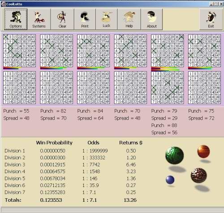The height and width of the screenshot is (213, 224).
Task: Maximize the CoolLotto window
Action: [x=216, y=4]
